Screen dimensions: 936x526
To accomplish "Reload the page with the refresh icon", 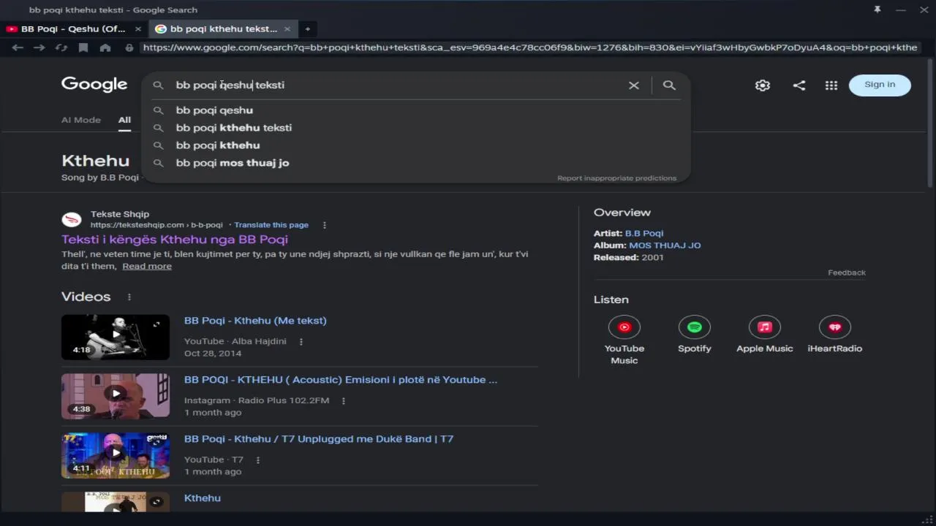I will coord(61,47).
